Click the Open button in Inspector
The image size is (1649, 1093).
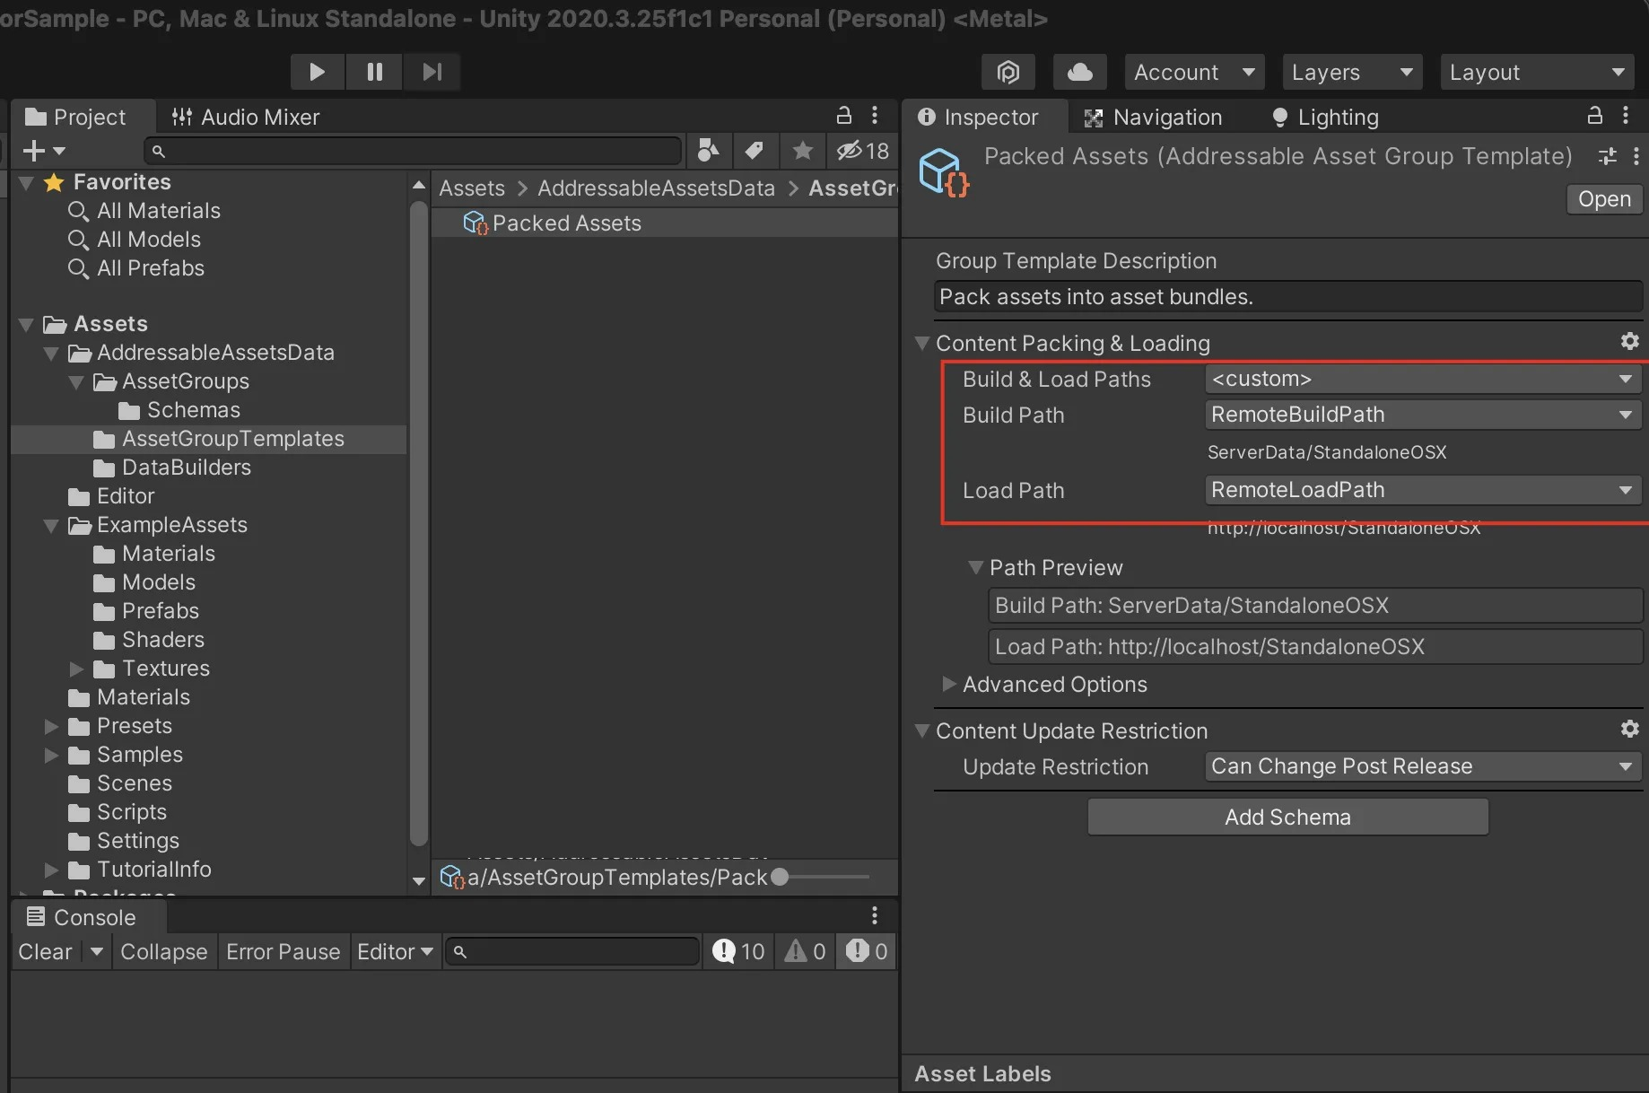tap(1604, 199)
